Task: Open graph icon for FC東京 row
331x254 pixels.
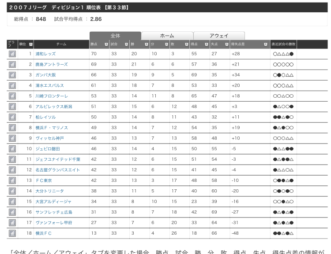Action: pyautogui.click(x=12, y=180)
